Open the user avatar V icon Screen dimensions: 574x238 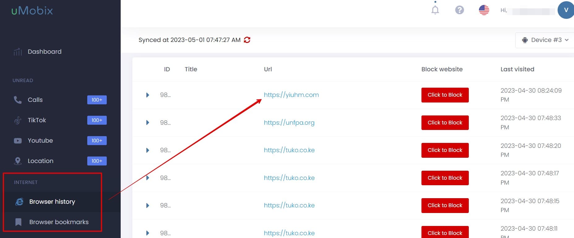tap(566, 10)
